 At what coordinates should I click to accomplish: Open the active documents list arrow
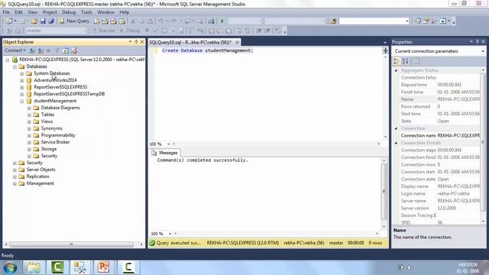click(385, 43)
